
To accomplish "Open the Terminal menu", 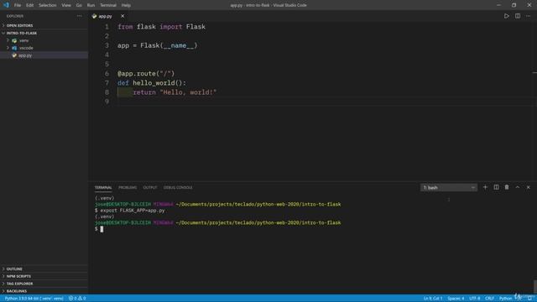I will pyautogui.click(x=108, y=5).
